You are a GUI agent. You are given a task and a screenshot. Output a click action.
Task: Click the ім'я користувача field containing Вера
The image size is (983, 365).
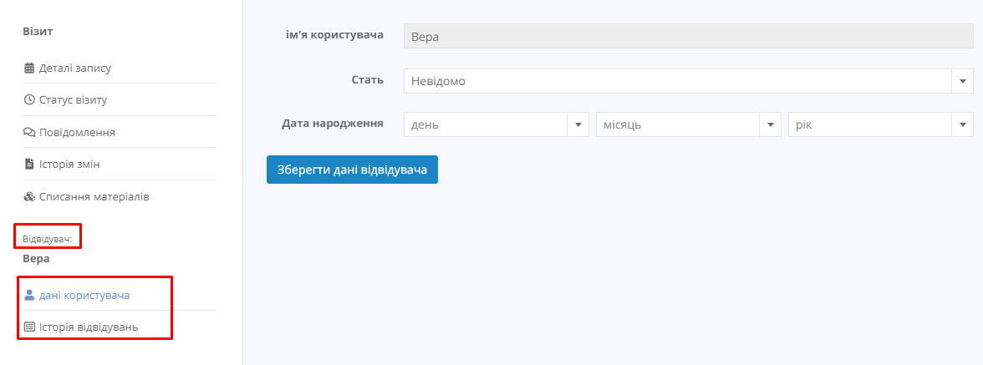click(689, 36)
